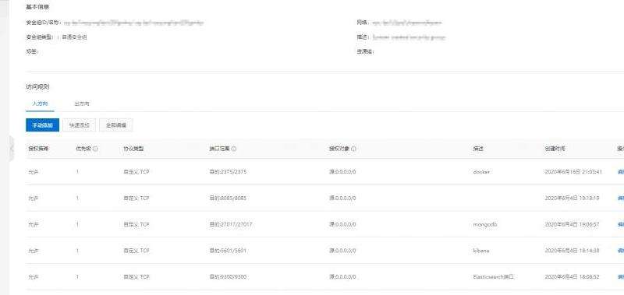Click source 0.0.0.0/0 in docker row
The image size is (624, 295).
pos(342,172)
